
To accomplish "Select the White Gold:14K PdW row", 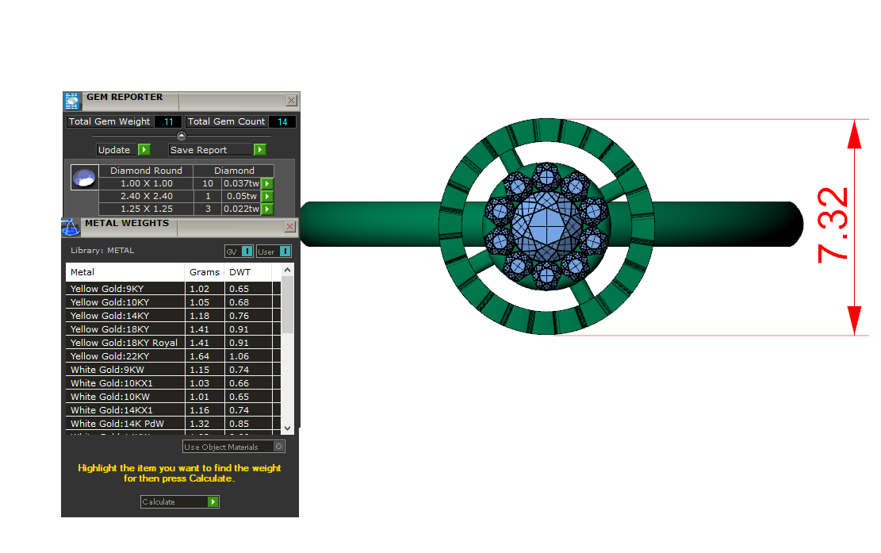I will 127,424.
